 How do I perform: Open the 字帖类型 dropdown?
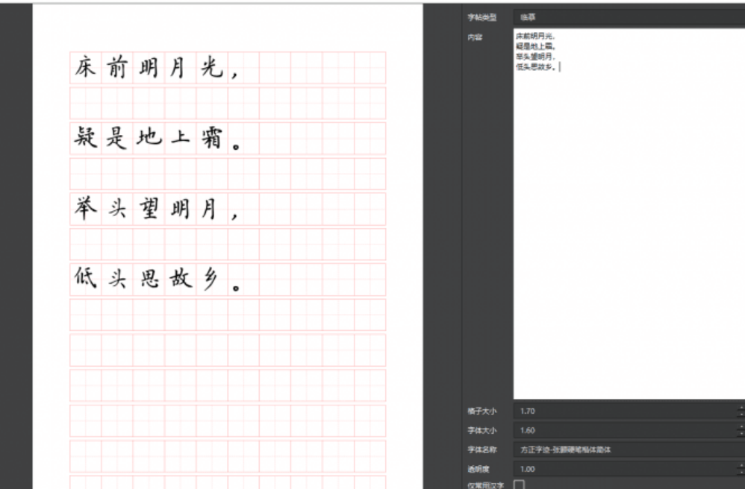[x=627, y=17]
